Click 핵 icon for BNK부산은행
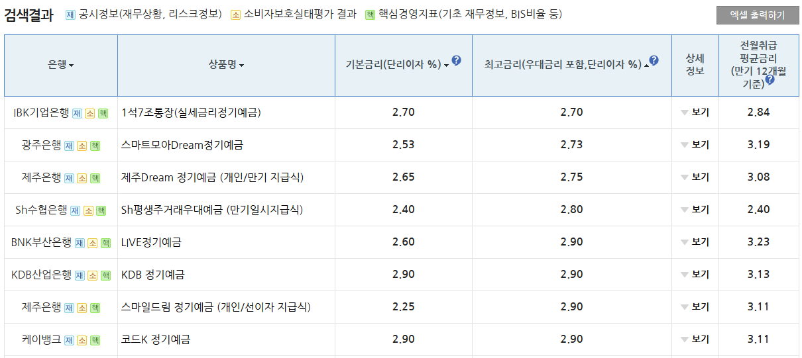802x358 pixels. pyautogui.click(x=106, y=243)
